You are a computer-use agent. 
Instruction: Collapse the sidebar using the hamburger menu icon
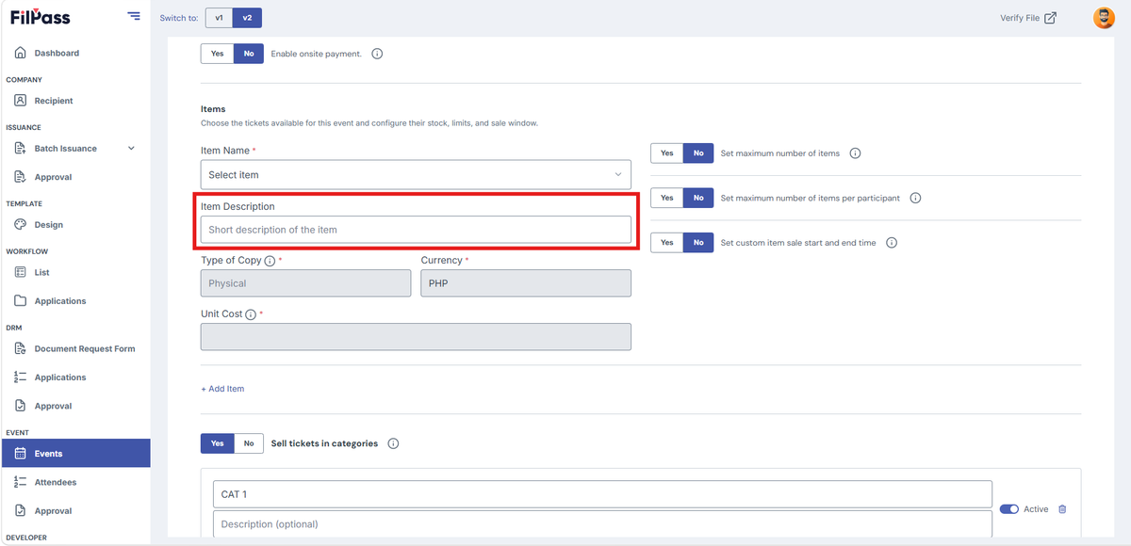tap(134, 17)
